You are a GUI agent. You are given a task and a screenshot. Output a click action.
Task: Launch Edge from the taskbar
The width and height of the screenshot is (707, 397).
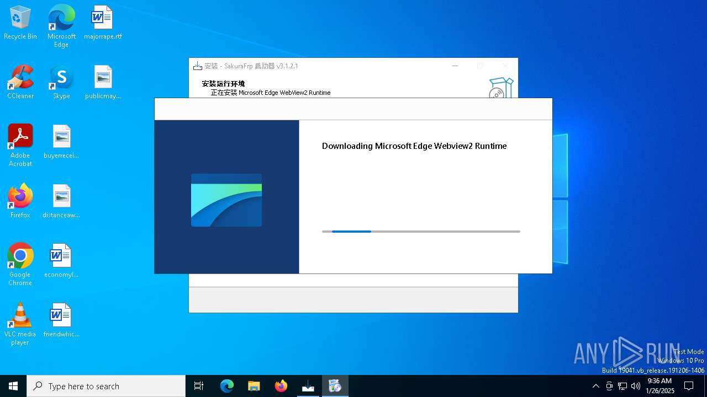227,386
